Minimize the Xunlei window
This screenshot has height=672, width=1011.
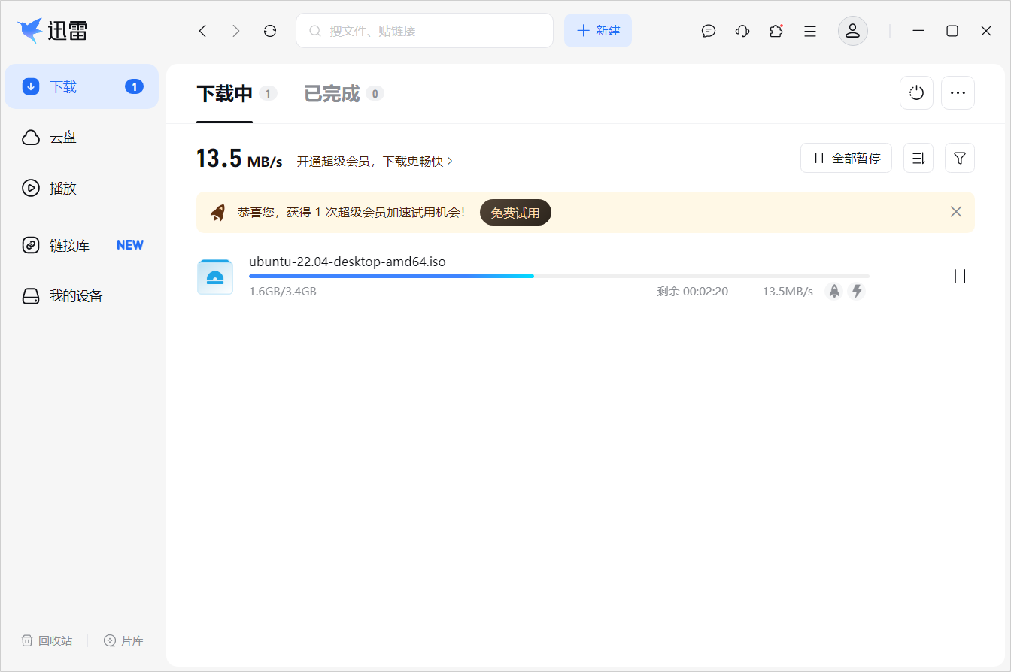[918, 31]
